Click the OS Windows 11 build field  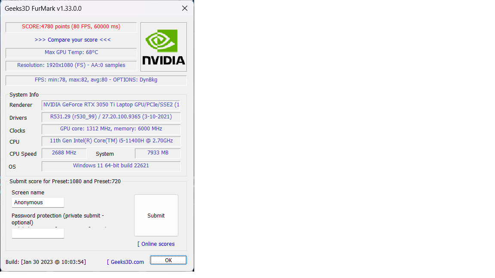(x=111, y=166)
